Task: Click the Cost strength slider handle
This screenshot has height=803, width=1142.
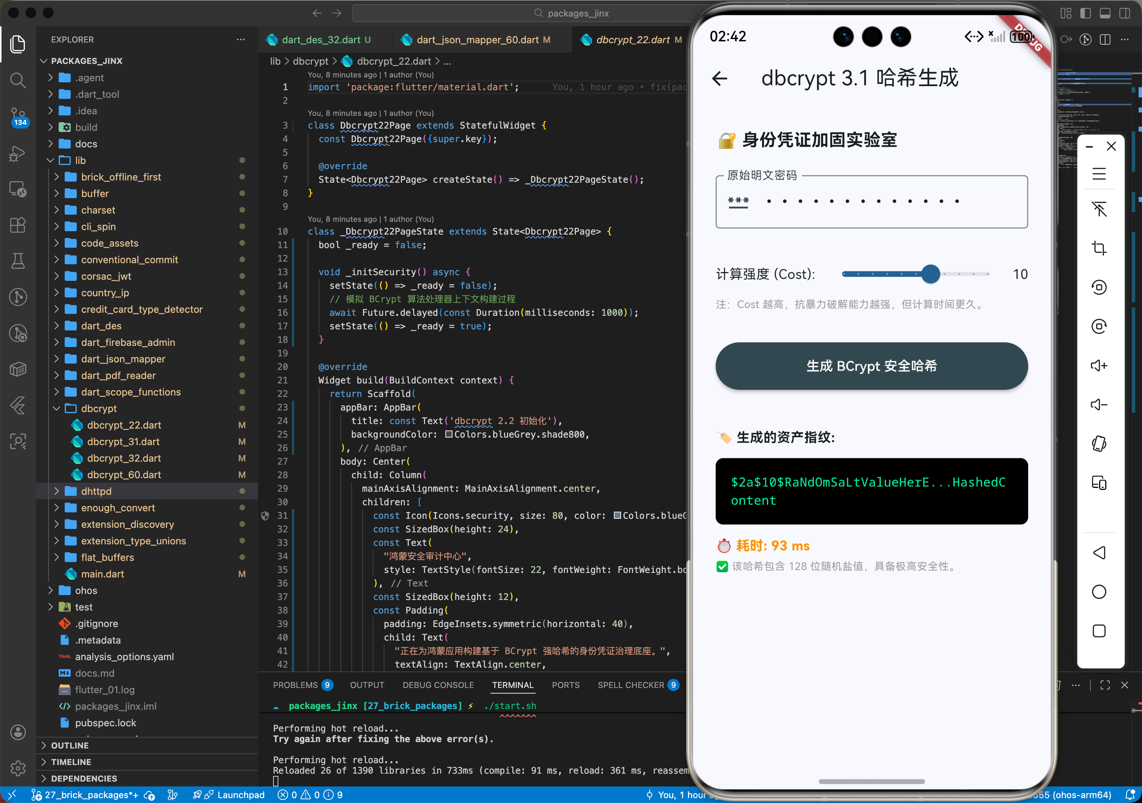Action: point(930,274)
